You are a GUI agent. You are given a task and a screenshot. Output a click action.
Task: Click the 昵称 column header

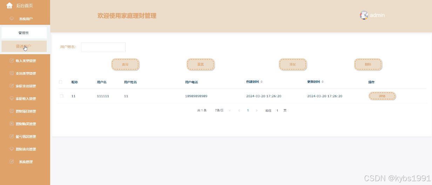74,82
